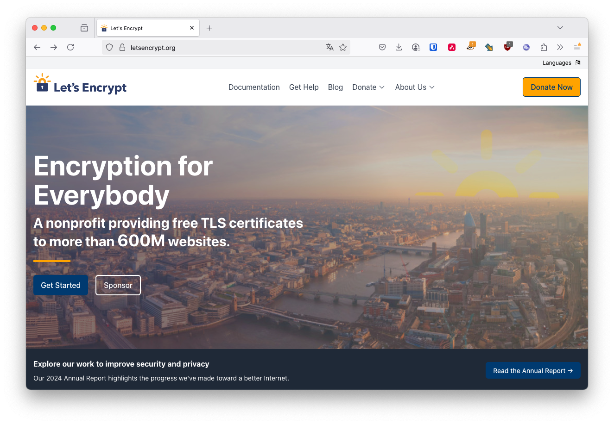
Task: Go forward using the forward arrow
Action: tap(54, 47)
